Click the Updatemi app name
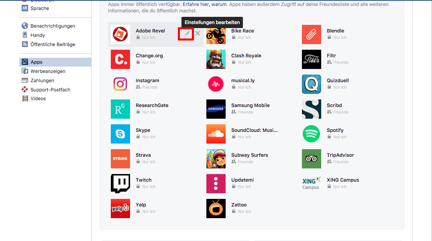This screenshot has height=241, width=432. click(x=242, y=180)
